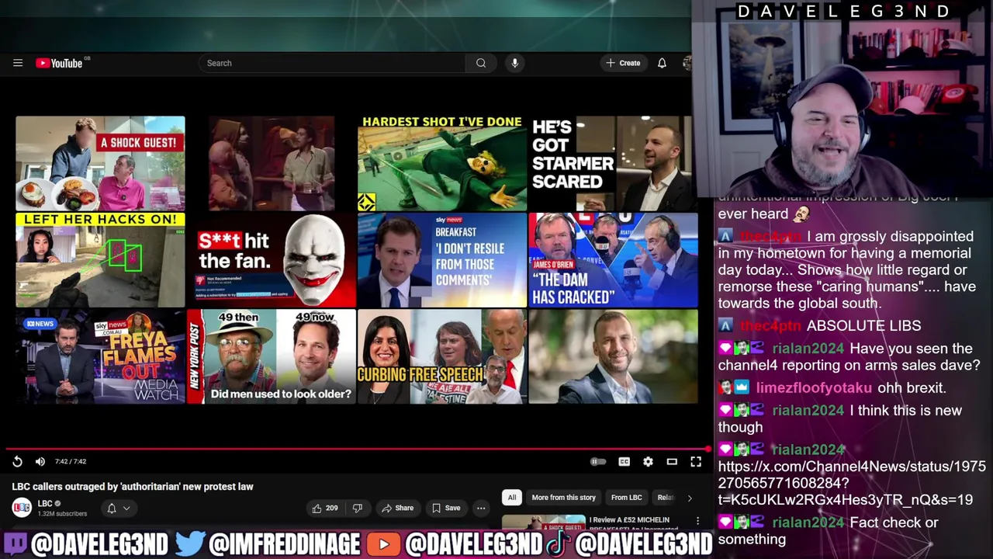
Task: Click the YouTube search field
Action: [332, 63]
